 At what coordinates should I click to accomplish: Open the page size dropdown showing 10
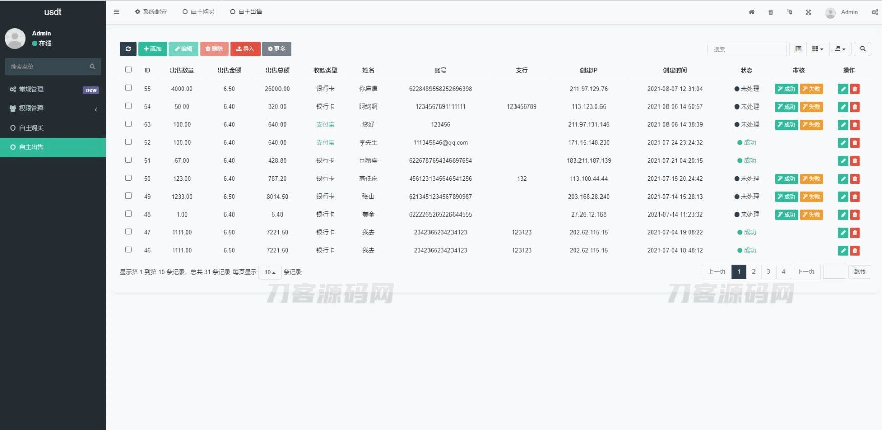(270, 272)
